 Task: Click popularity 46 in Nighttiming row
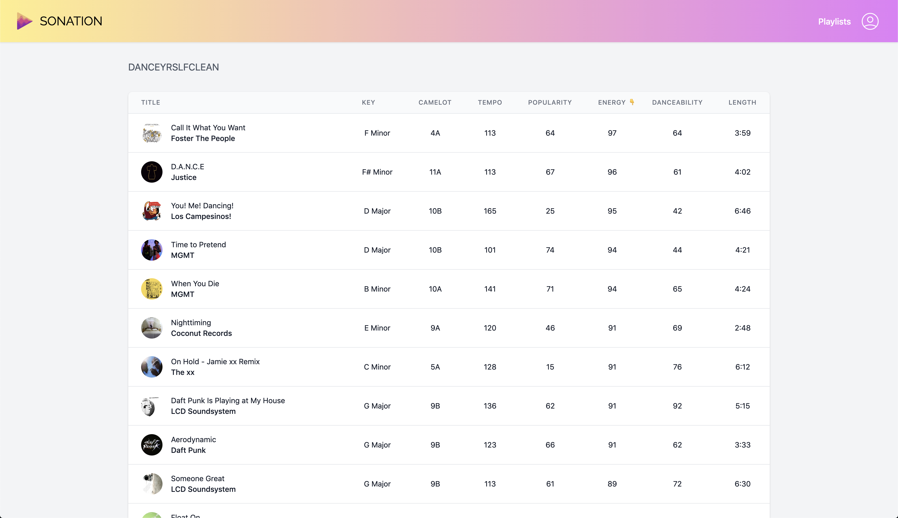[550, 328]
